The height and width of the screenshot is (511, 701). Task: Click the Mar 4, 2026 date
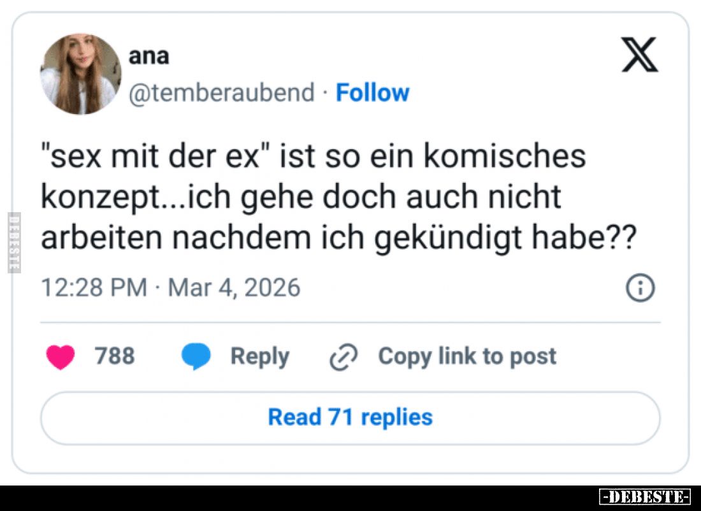(234, 287)
